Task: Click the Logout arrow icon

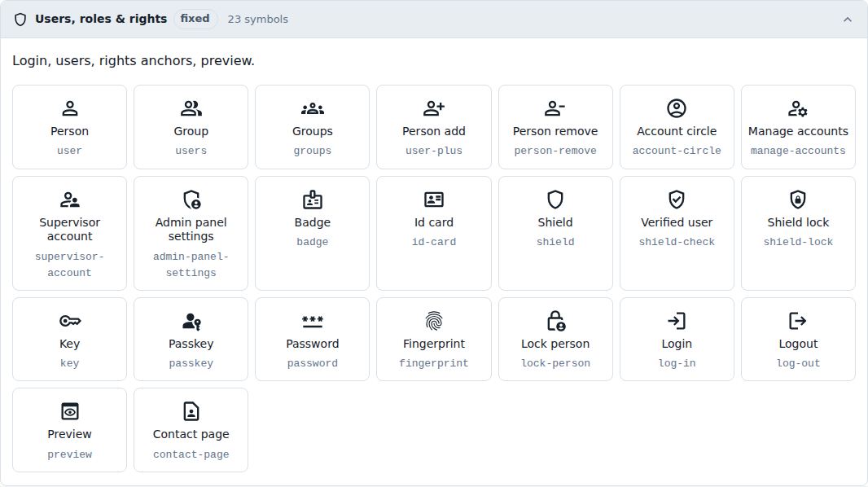Action: [798, 321]
